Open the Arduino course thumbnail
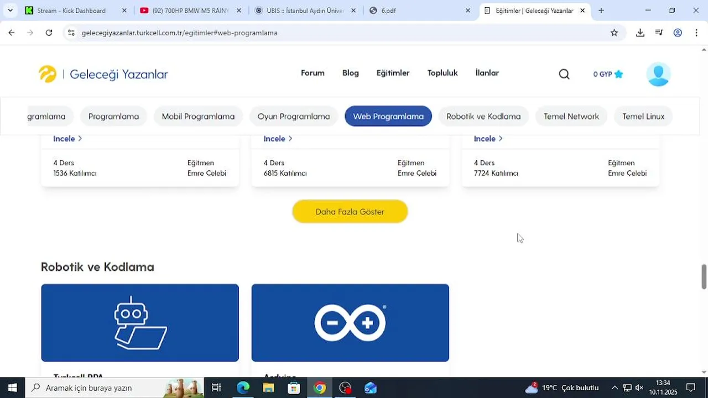This screenshot has width=708, height=398. (350, 323)
